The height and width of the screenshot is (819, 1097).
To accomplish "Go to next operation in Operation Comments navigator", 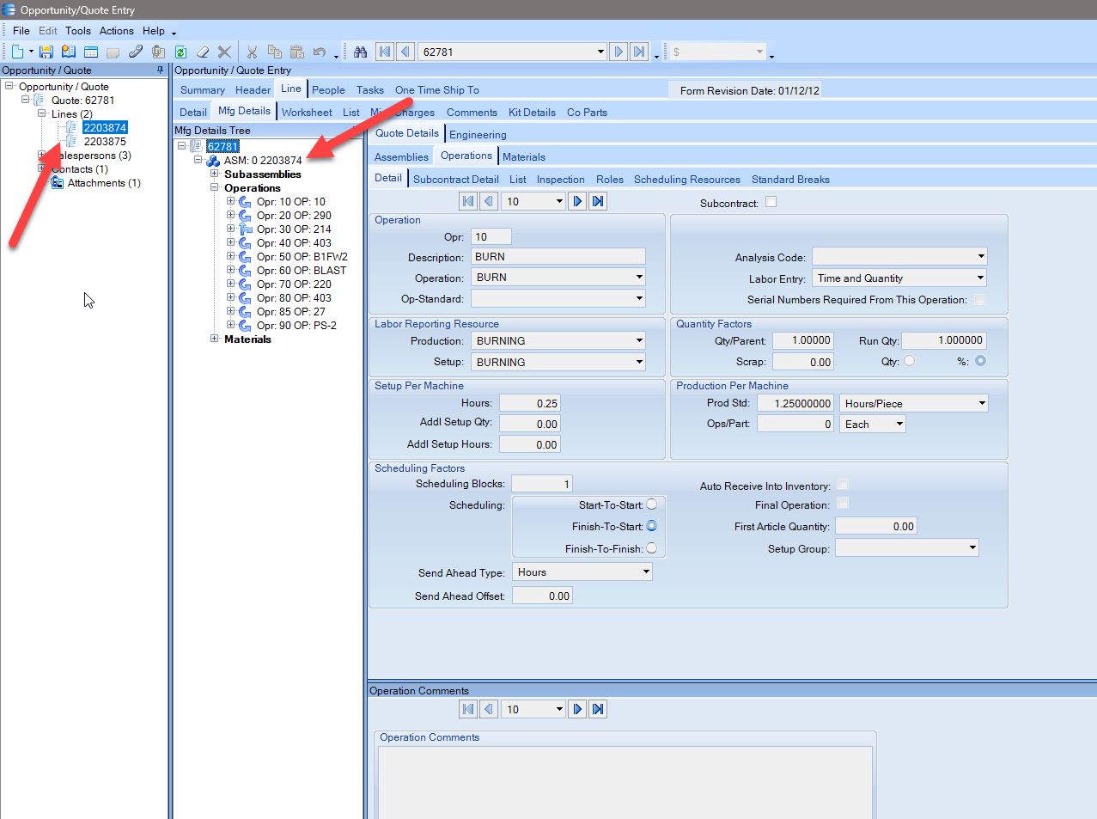I will (x=578, y=709).
